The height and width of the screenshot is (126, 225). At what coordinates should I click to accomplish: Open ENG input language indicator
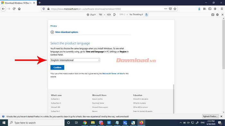click(x=203, y=123)
